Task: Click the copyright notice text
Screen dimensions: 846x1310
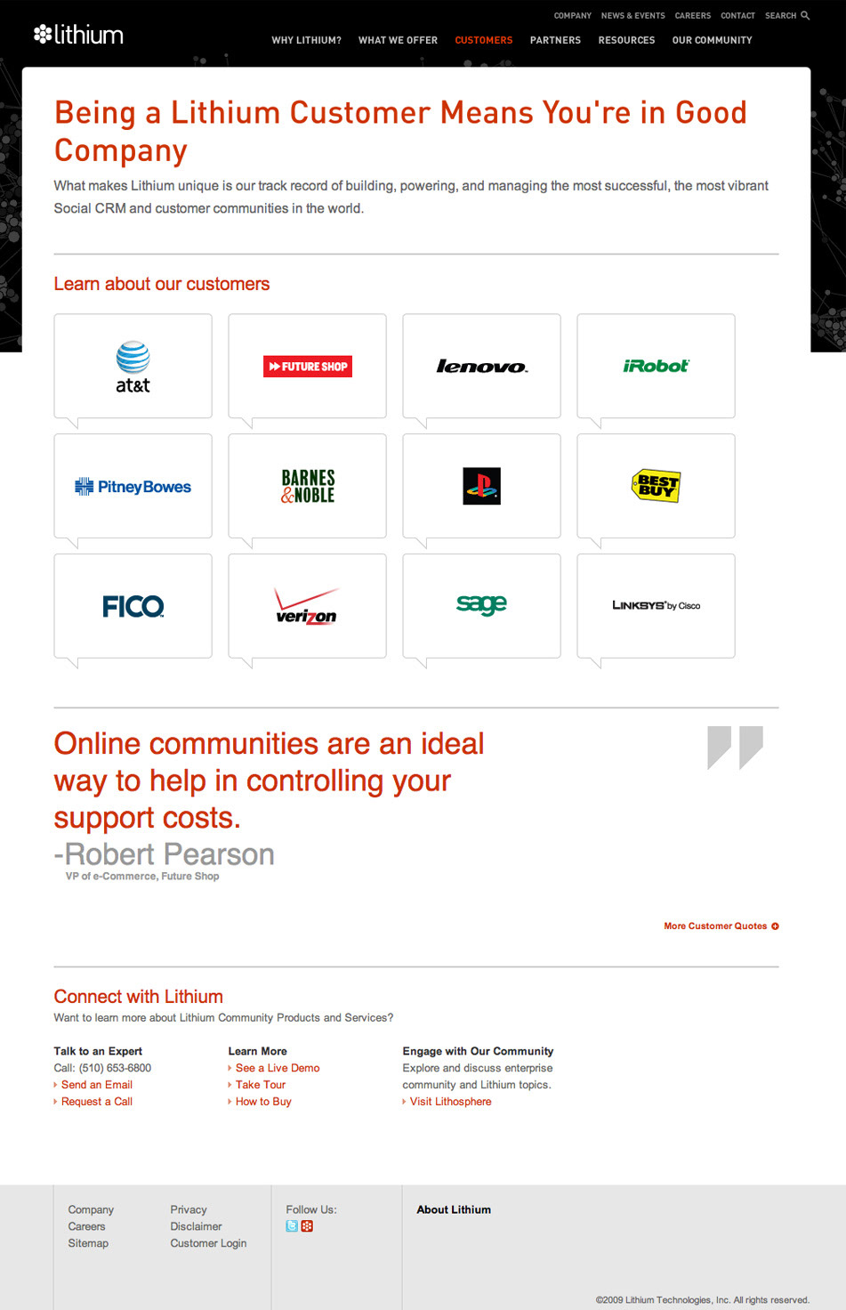Action: tap(703, 1300)
